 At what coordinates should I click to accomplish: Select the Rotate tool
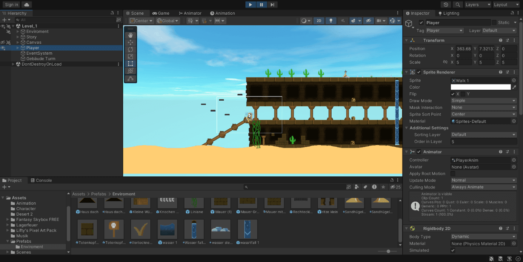(x=131, y=49)
